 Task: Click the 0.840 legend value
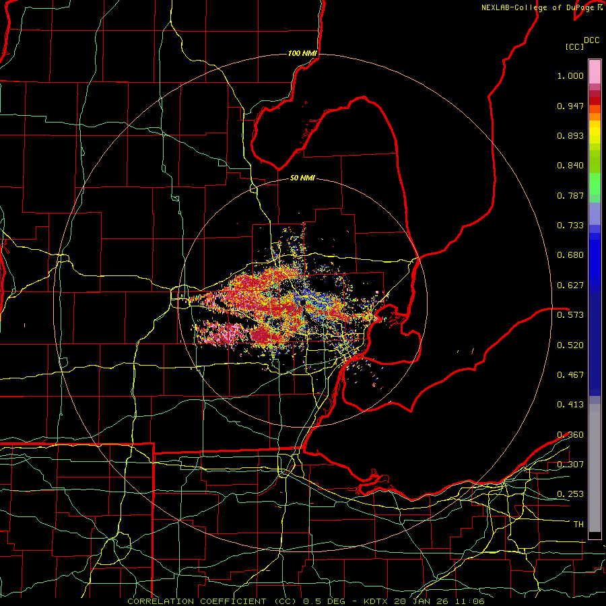pyautogui.click(x=570, y=166)
